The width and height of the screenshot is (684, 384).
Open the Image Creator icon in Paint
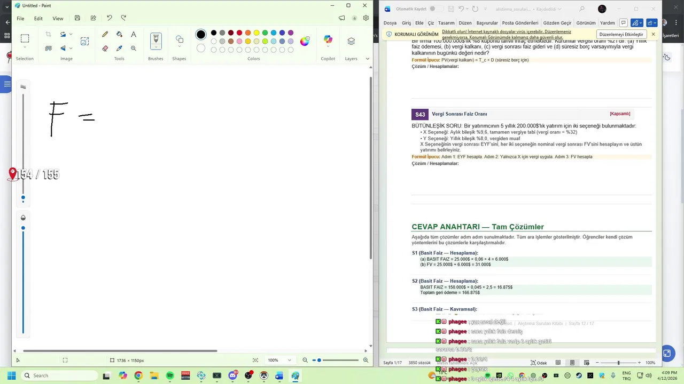point(84,41)
